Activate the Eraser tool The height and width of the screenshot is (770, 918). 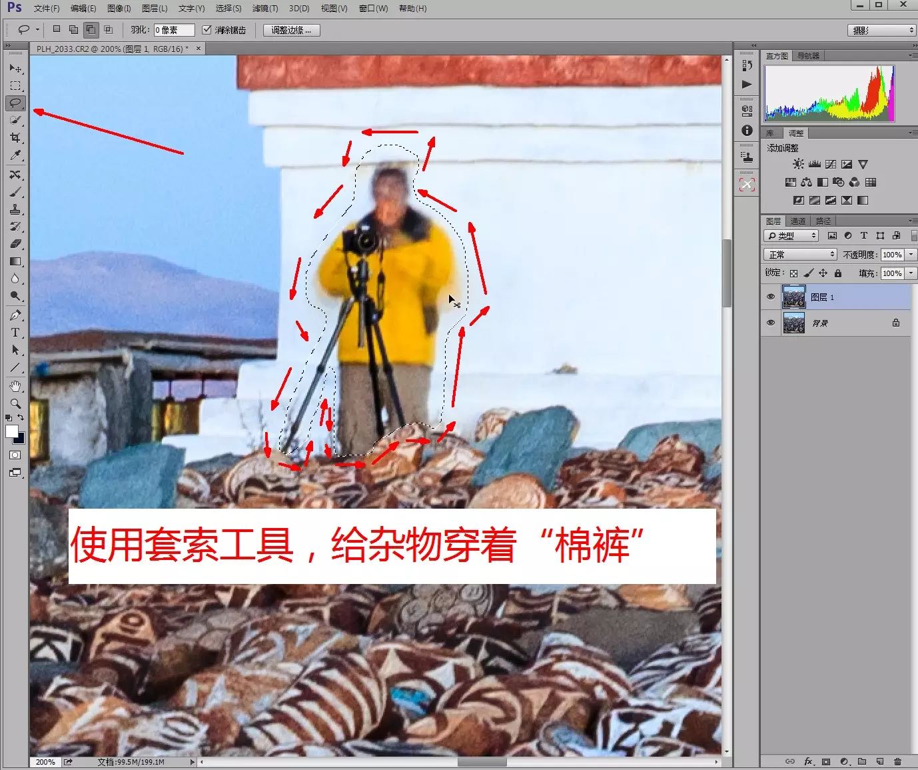coord(15,244)
